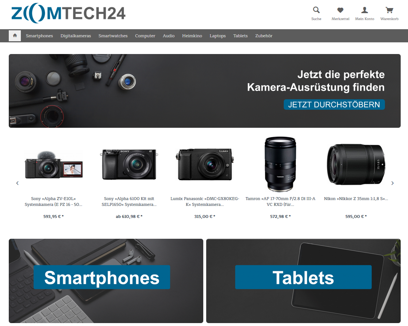Show previous products with left arrow
408x326 pixels.
[18, 183]
